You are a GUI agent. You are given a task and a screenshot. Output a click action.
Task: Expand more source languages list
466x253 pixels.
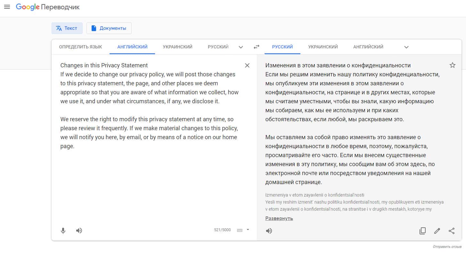(241, 47)
